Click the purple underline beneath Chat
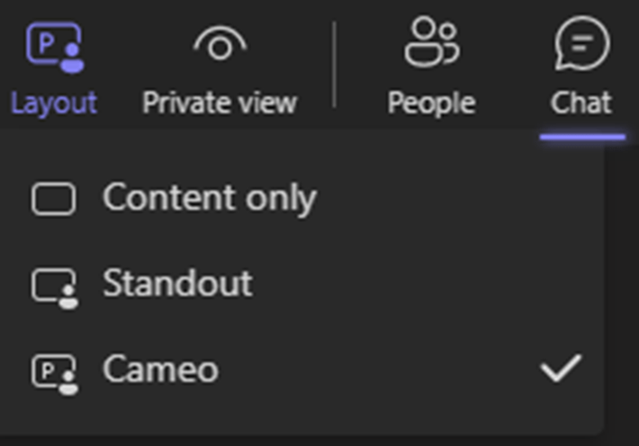This screenshot has height=446, width=639. coord(581,137)
